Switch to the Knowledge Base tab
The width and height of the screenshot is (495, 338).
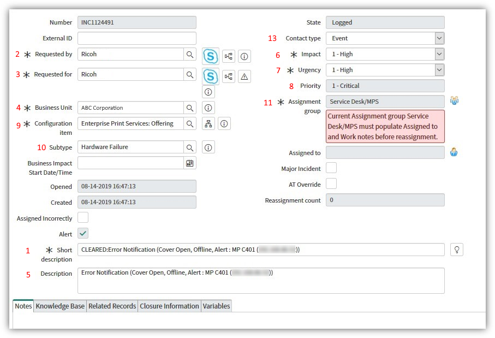click(x=59, y=306)
